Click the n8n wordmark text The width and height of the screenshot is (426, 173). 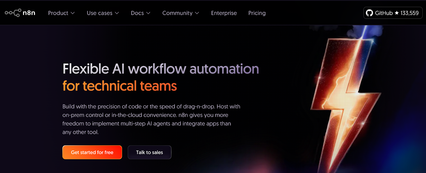[29, 13]
